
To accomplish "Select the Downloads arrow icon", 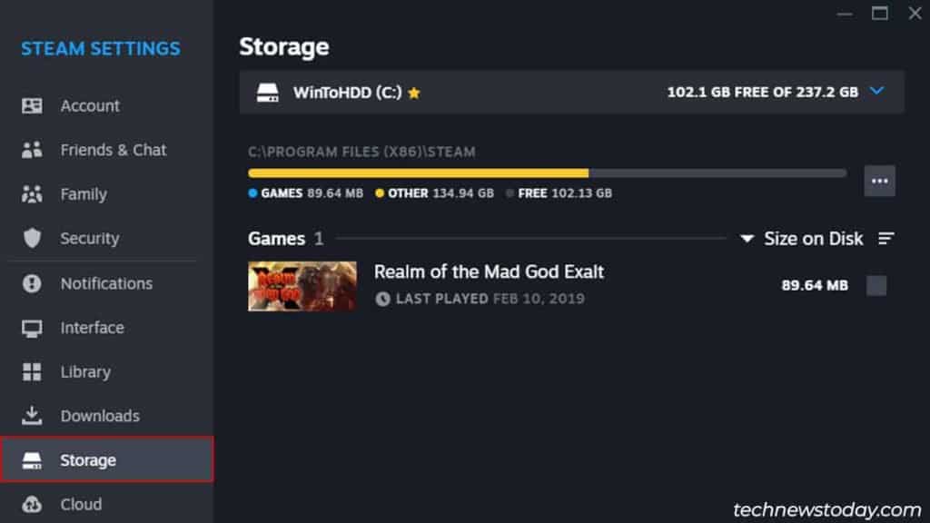I will coord(33,415).
